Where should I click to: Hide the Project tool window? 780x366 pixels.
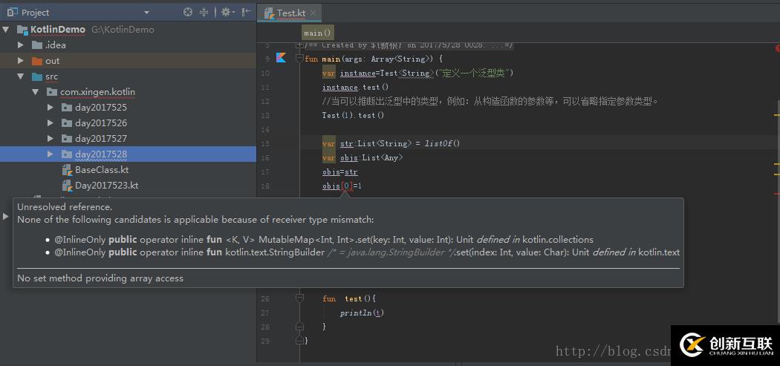tap(246, 12)
